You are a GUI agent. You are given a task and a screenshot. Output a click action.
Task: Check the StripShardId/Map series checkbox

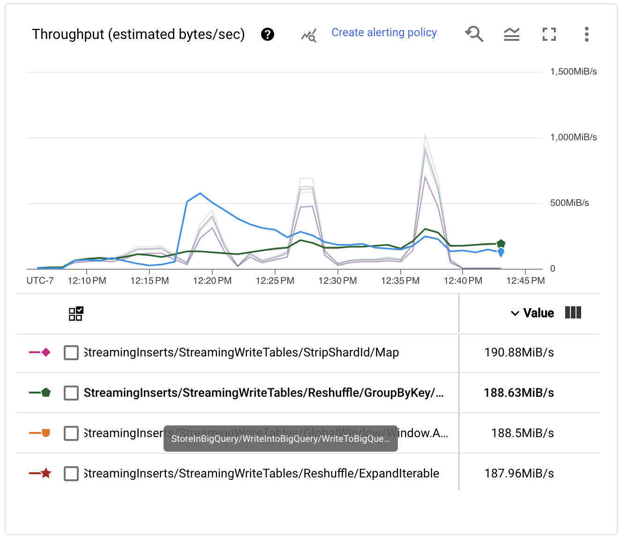click(71, 353)
